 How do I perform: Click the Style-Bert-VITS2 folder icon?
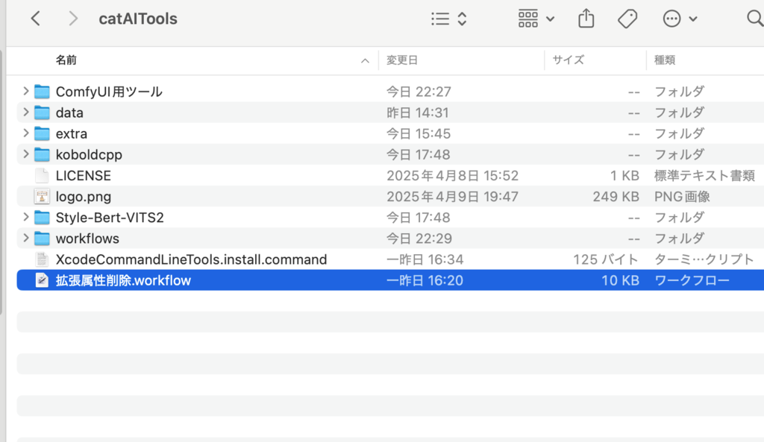[x=42, y=218]
